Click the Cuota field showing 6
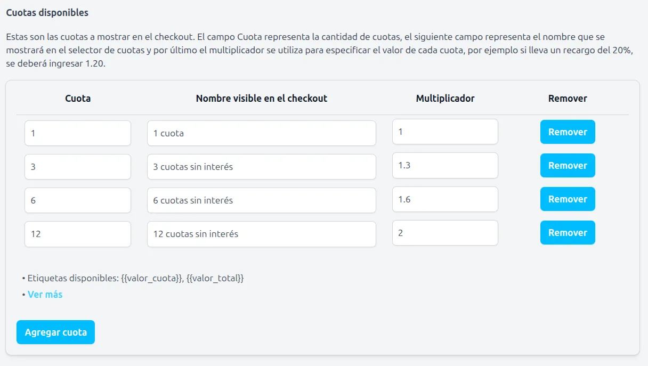This screenshot has height=366, width=648. [x=77, y=200]
